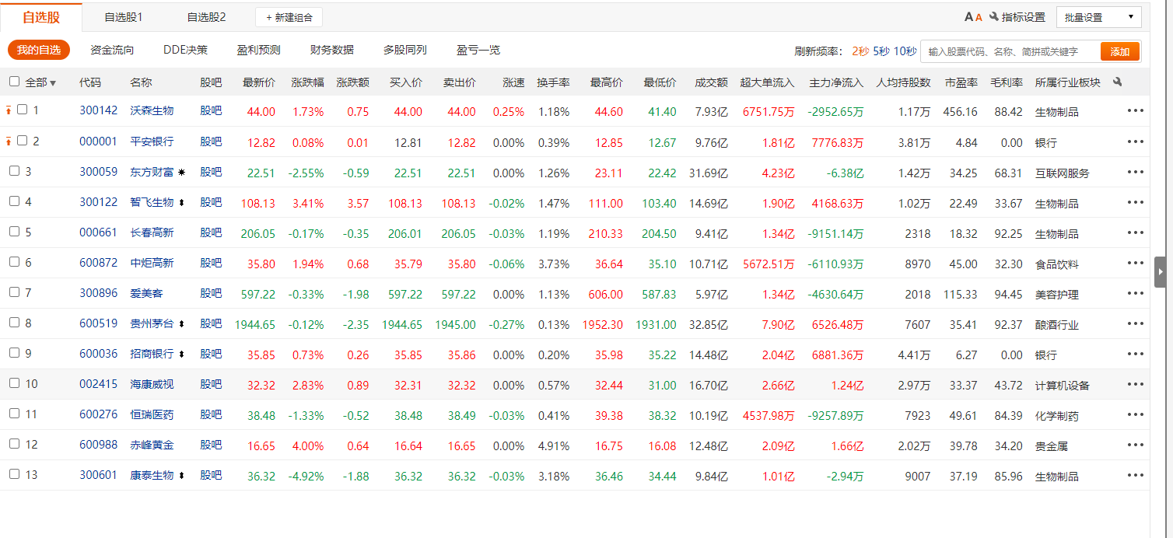Check the select-all 全部 checkbox
1173x538 pixels.
coord(14,82)
